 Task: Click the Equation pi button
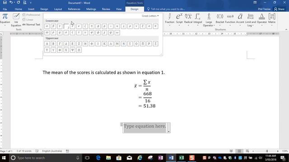5,20
